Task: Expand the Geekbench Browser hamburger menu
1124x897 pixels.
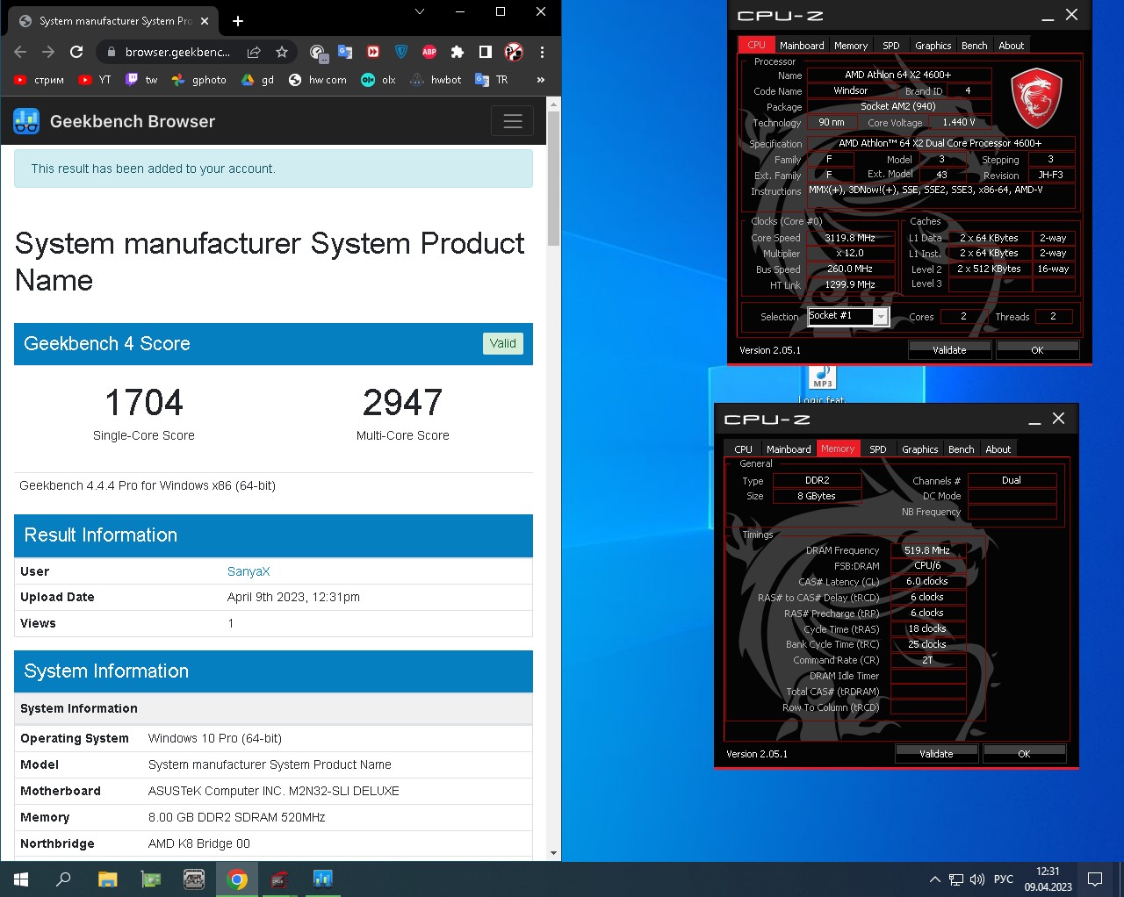Action: coord(513,121)
